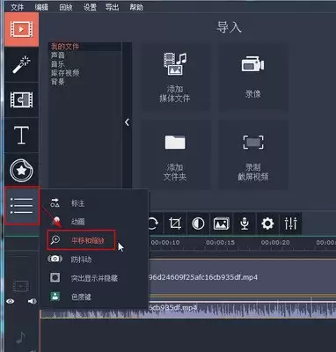Open the Import media tab icon
The height and width of the screenshot is (352, 336).
(x=21, y=29)
